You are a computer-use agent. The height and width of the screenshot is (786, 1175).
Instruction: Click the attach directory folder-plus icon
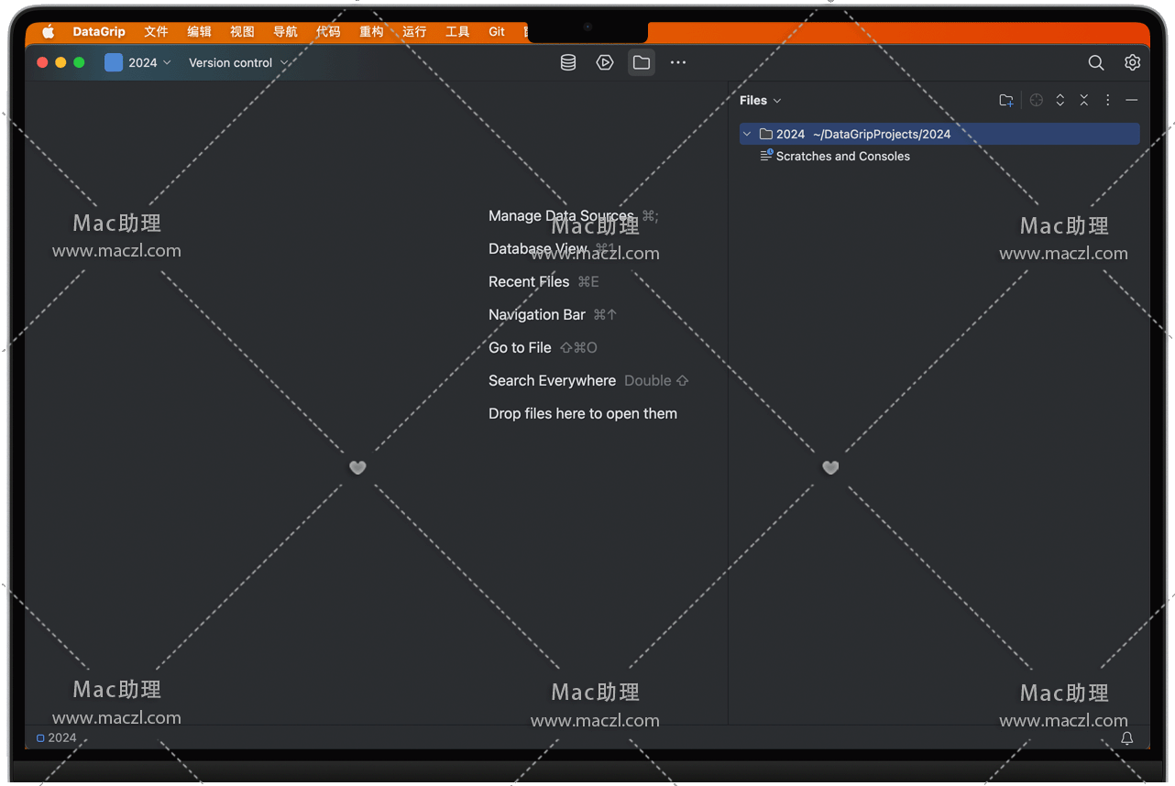1006,101
